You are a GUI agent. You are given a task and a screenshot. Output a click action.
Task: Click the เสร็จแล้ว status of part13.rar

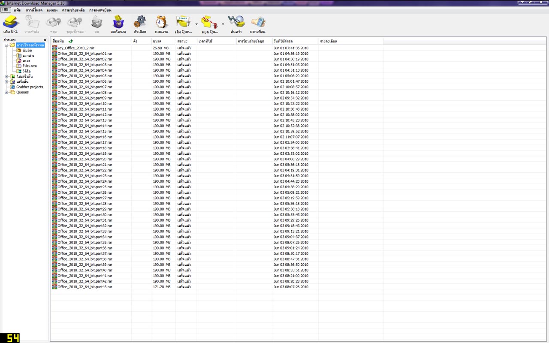pyautogui.click(x=184, y=120)
